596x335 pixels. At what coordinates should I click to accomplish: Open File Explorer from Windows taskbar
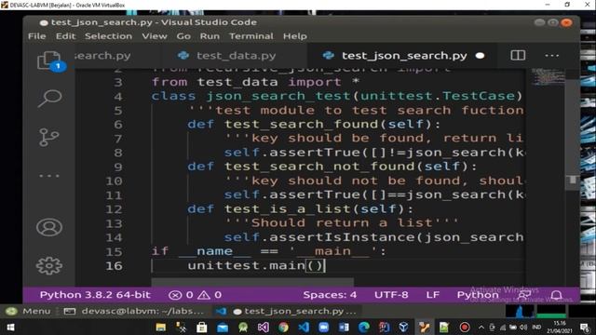point(161,327)
